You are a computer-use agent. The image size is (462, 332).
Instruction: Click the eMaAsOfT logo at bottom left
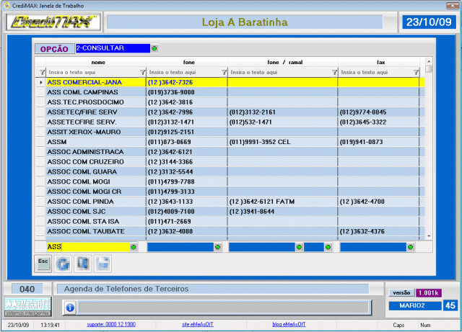tap(28, 306)
